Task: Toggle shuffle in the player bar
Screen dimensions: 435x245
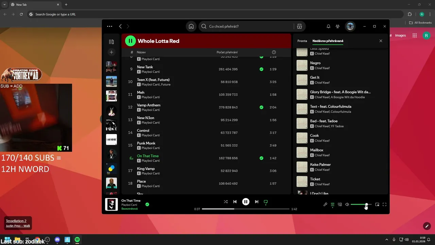Action: pos(226,202)
